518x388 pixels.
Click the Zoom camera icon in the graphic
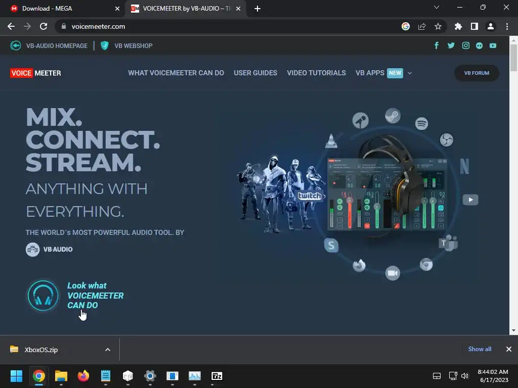click(393, 273)
